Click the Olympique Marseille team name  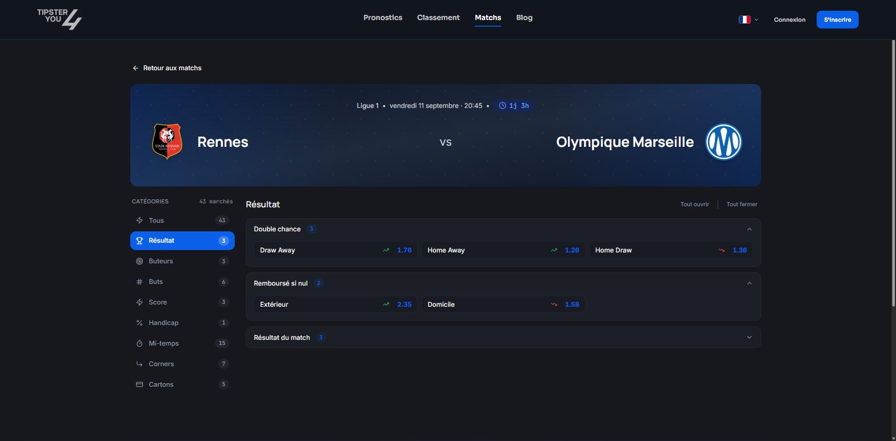coord(625,142)
